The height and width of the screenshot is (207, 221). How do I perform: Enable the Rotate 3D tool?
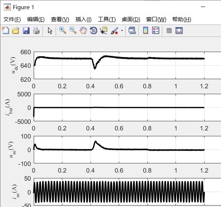pyautogui.click(x=93, y=30)
